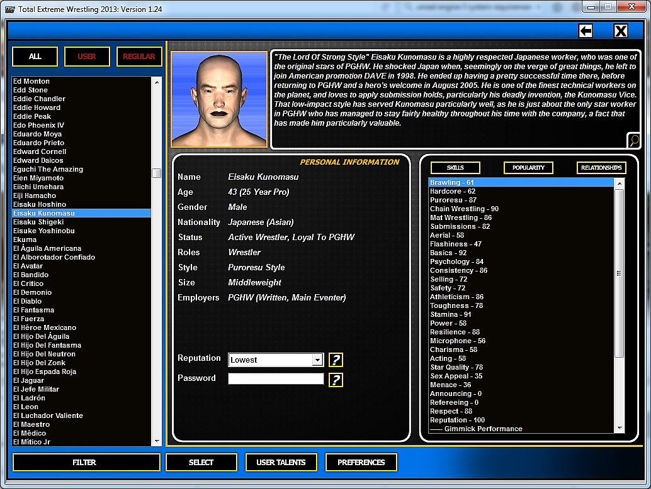Viewport: 651px width, 489px height.
Task: Select El Águila Americana in worker list
Action: pos(81,248)
